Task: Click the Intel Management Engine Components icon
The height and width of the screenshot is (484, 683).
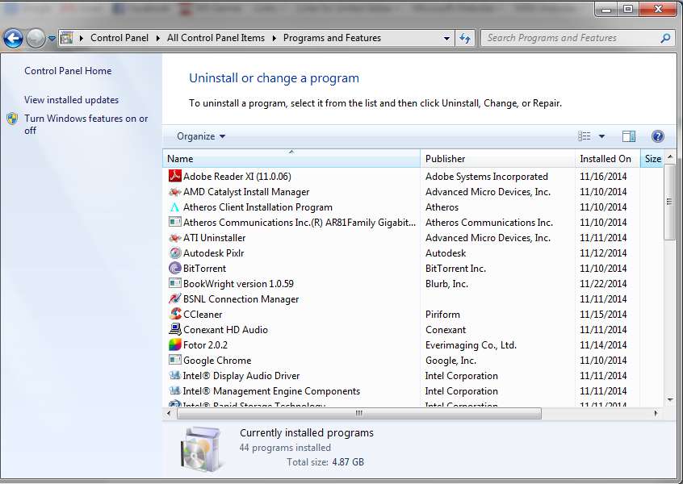Action: (x=174, y=390)
